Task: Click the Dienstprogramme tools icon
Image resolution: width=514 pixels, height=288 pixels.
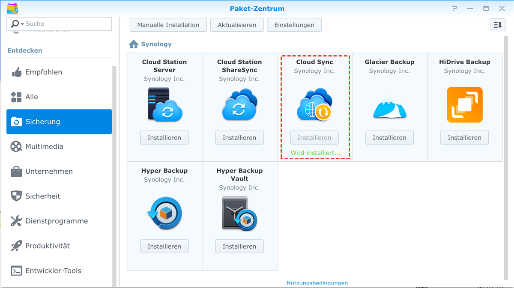Action: tap(16, 221)
